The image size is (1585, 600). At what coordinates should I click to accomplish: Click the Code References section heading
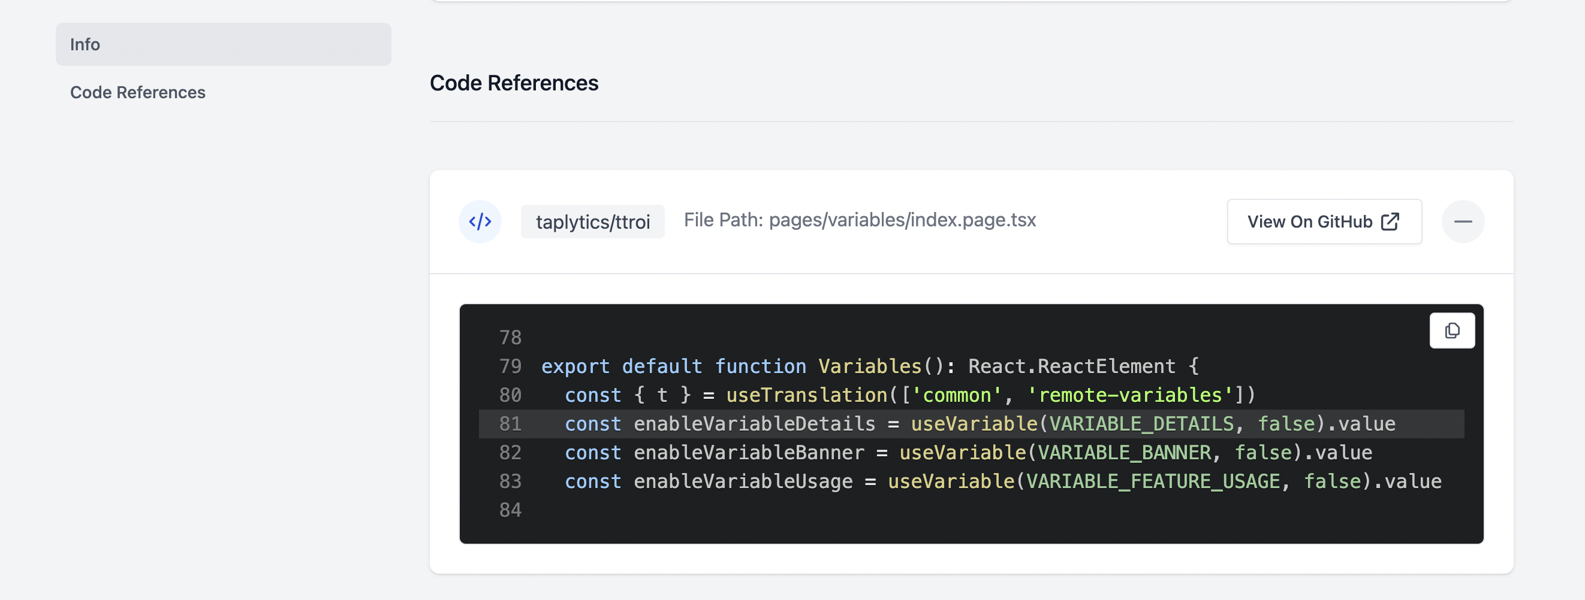[x=514, y=83]
